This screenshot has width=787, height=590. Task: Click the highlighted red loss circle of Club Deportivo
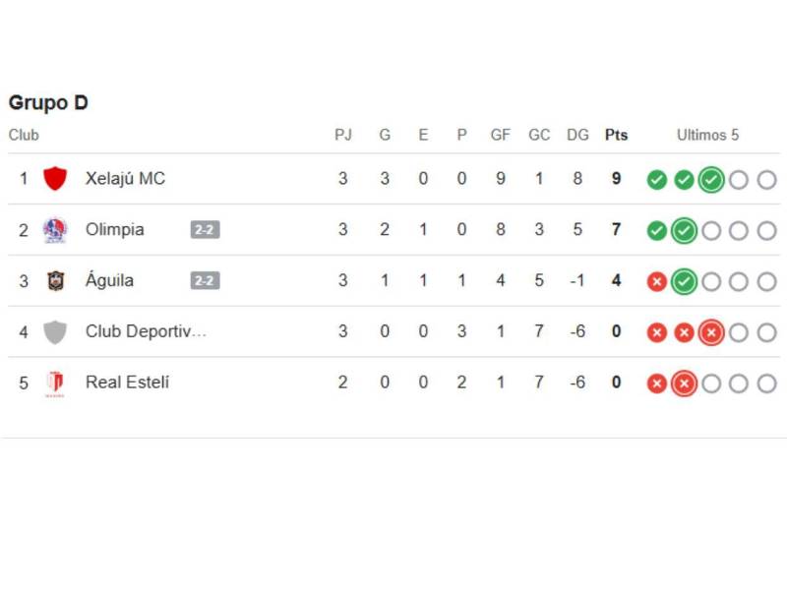709,332
